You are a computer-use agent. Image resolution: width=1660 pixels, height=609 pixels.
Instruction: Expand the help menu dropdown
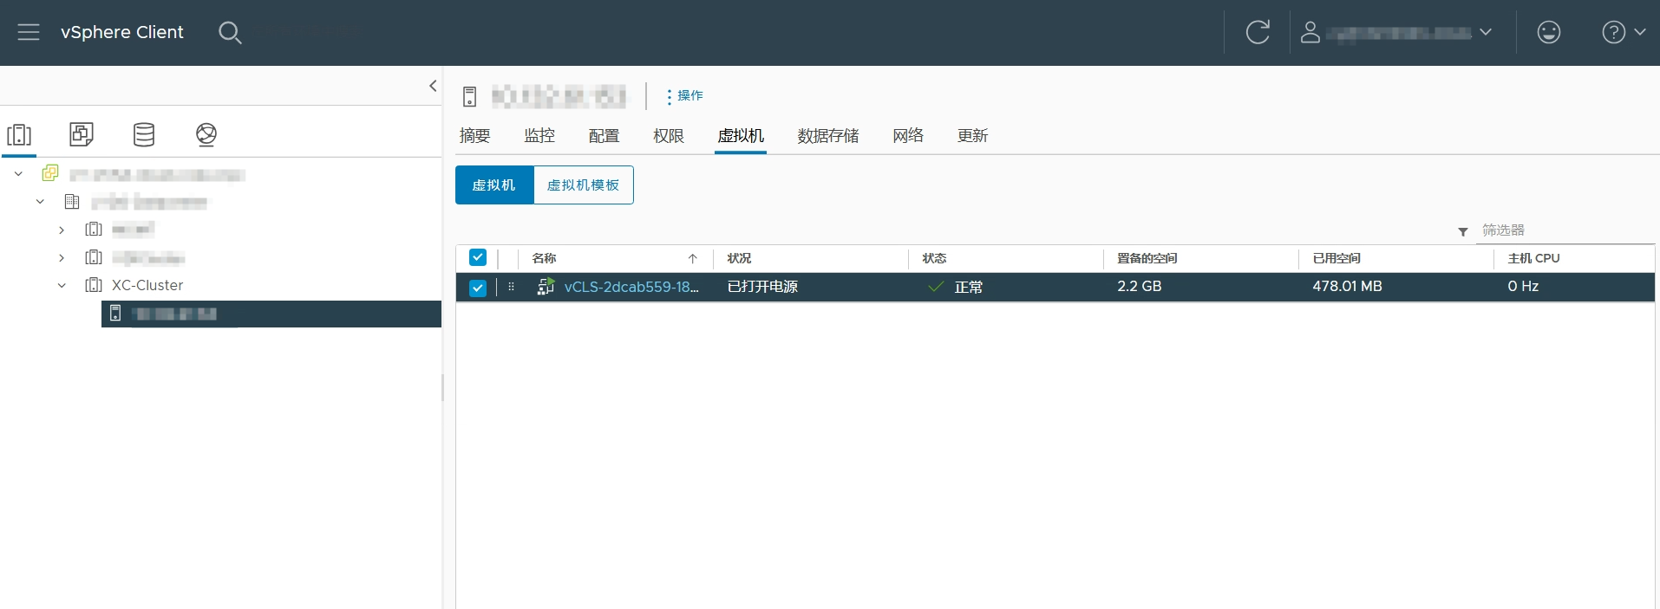1623,33
